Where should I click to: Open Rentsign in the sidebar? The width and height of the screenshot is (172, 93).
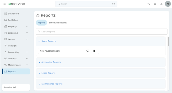tap(16, 46)
